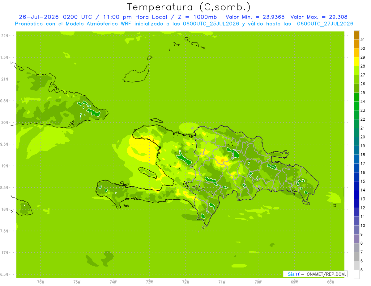
Task: Click the "8.5N" latitude label
Action: (x=5, y=188)
